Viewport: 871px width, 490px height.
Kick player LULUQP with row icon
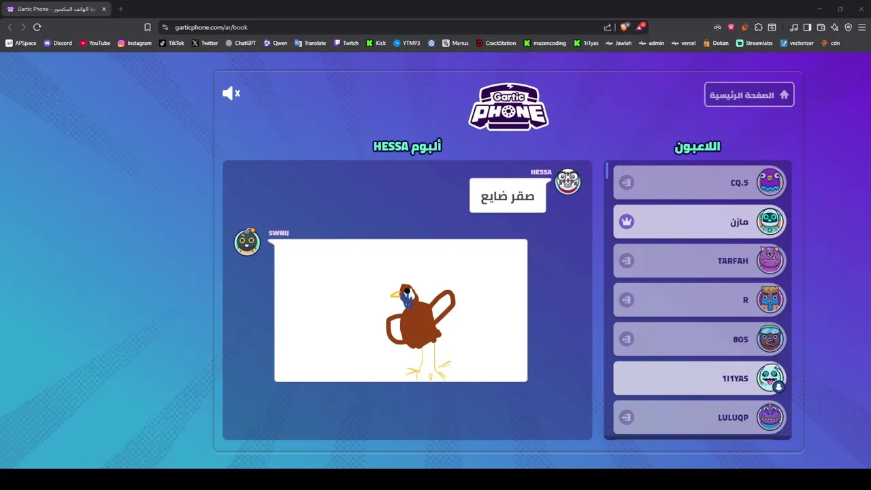pos(627,417)
